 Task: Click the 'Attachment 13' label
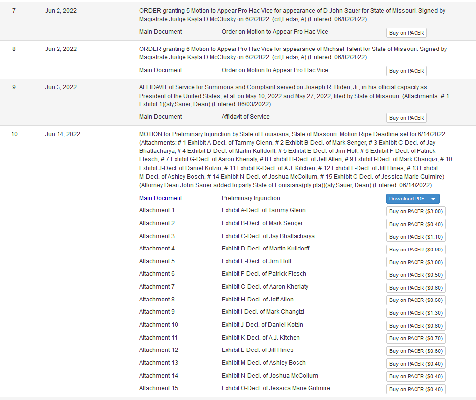point(159,363)
